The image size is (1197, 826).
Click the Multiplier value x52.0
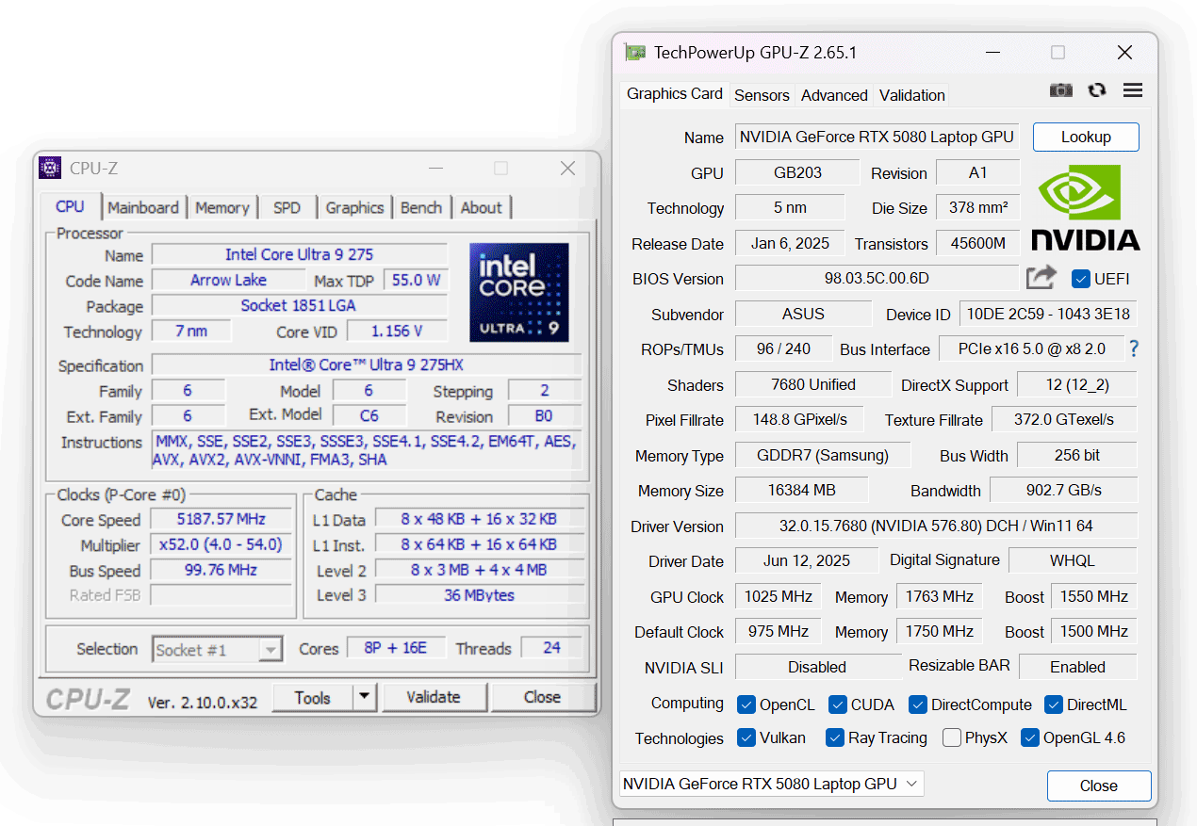pyautogui.click(x=221, y=544)
